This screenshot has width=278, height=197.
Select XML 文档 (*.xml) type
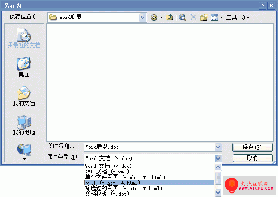[149, 172]
